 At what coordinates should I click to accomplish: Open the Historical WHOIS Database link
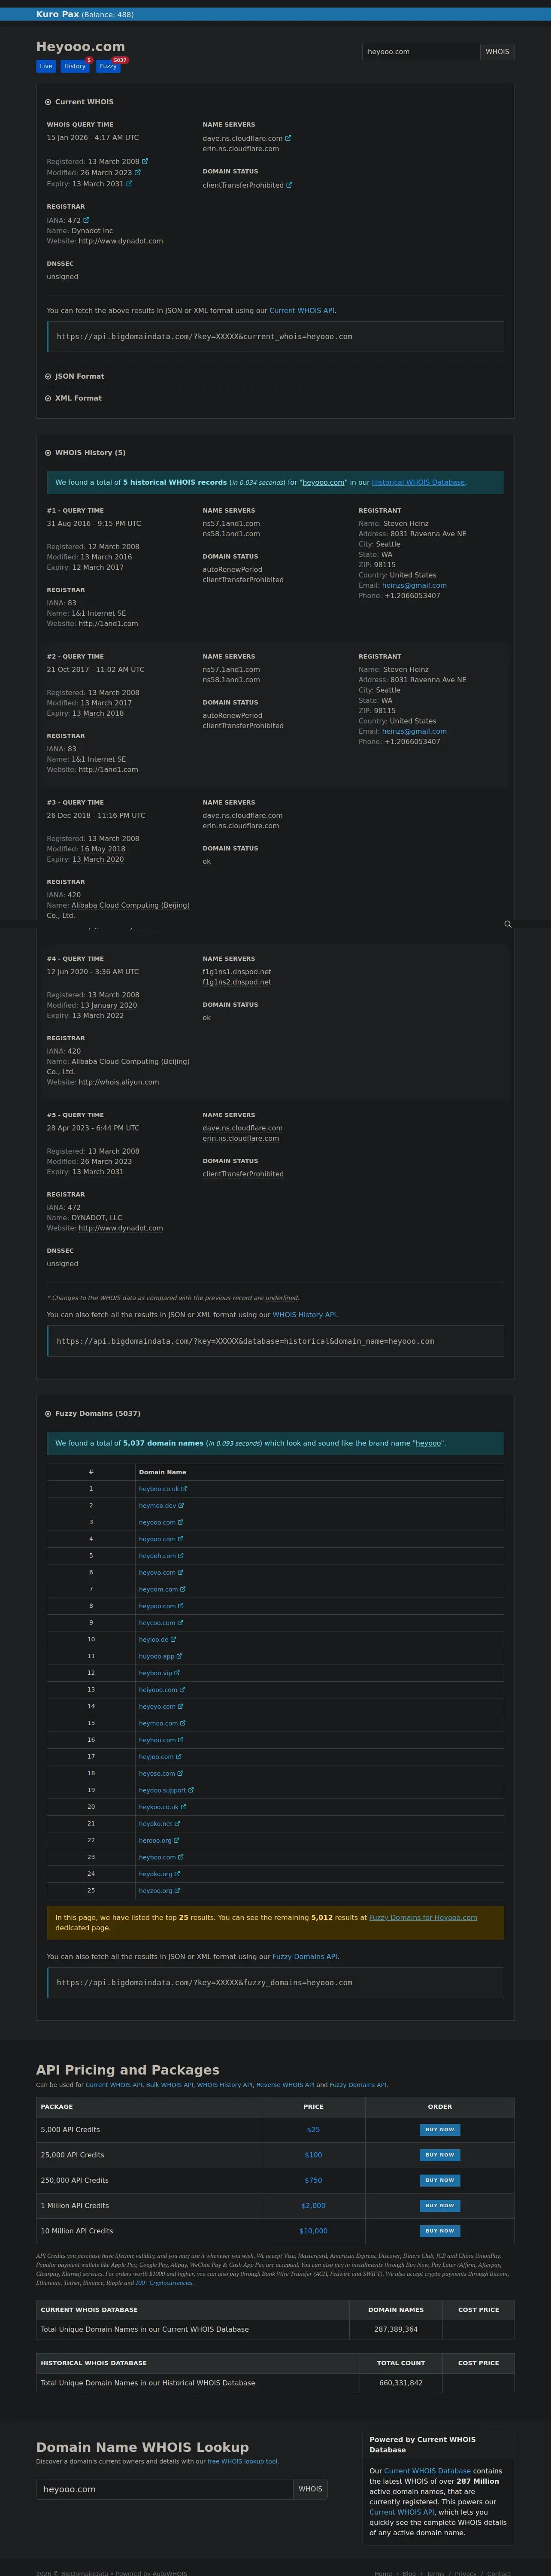click(x=418, y=482)
